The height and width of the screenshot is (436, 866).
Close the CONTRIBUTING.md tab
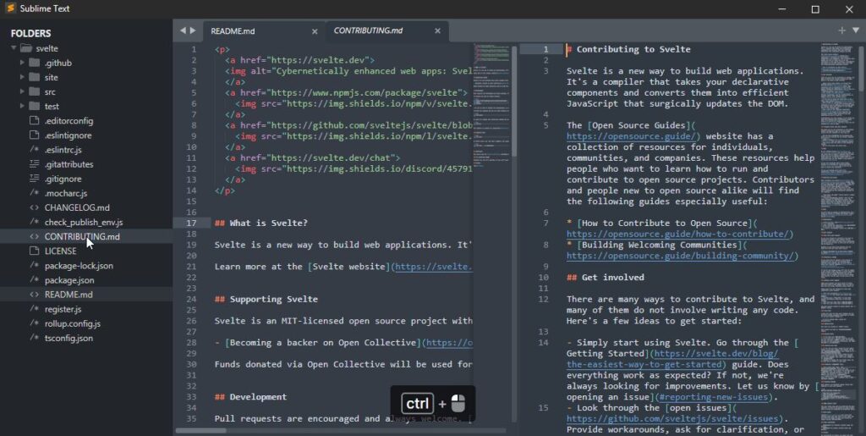437,31
